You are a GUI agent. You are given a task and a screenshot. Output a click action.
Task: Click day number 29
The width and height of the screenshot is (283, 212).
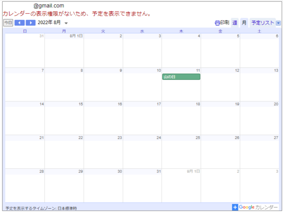pyautogui.click(x=81, y=171)
